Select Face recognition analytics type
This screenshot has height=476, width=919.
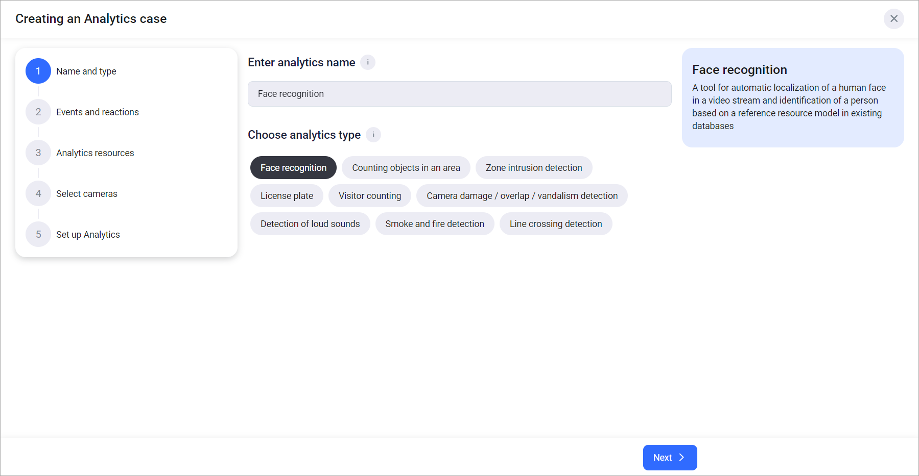pyautogui.click(x=293, y=168)
